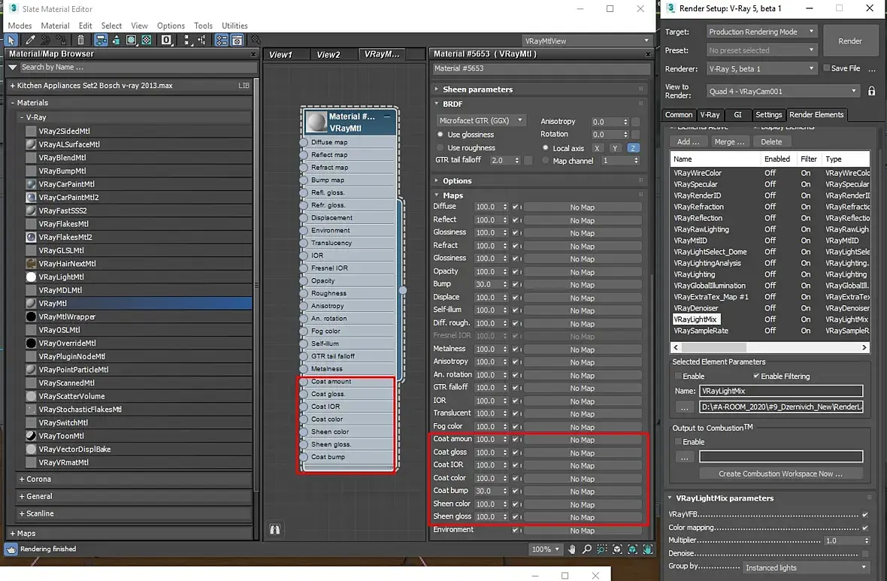Image resolution: width=887 pixels, height=581 pixels.
Task: Switch to the GI tab in Render Setup
Action: click(737, 115)
